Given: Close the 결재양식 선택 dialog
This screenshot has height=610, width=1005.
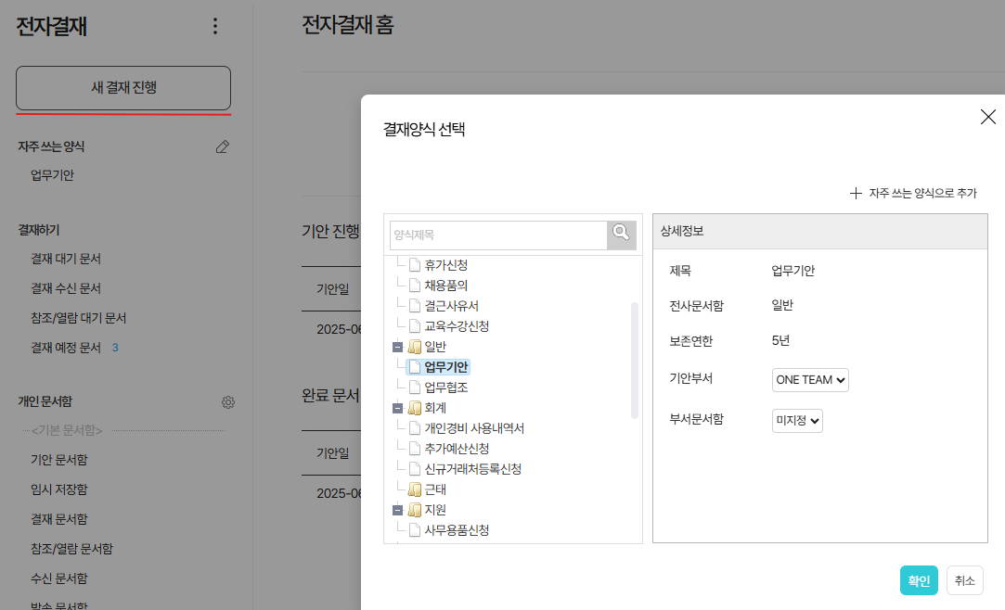Looking at the screenshot, I should (x=988, y=117).
